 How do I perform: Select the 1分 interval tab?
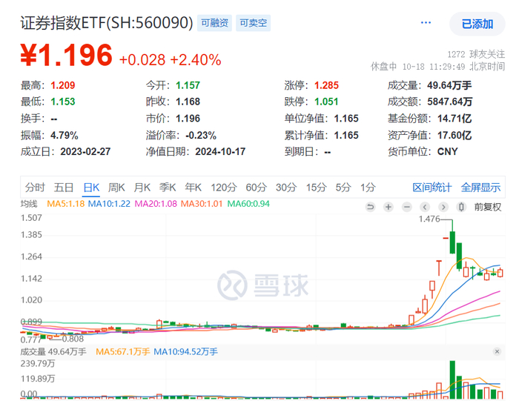(368, 188)
